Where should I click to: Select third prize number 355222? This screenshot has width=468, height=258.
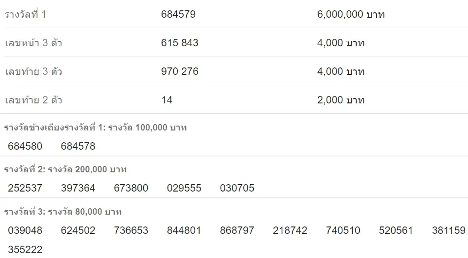tap(25, 250)
